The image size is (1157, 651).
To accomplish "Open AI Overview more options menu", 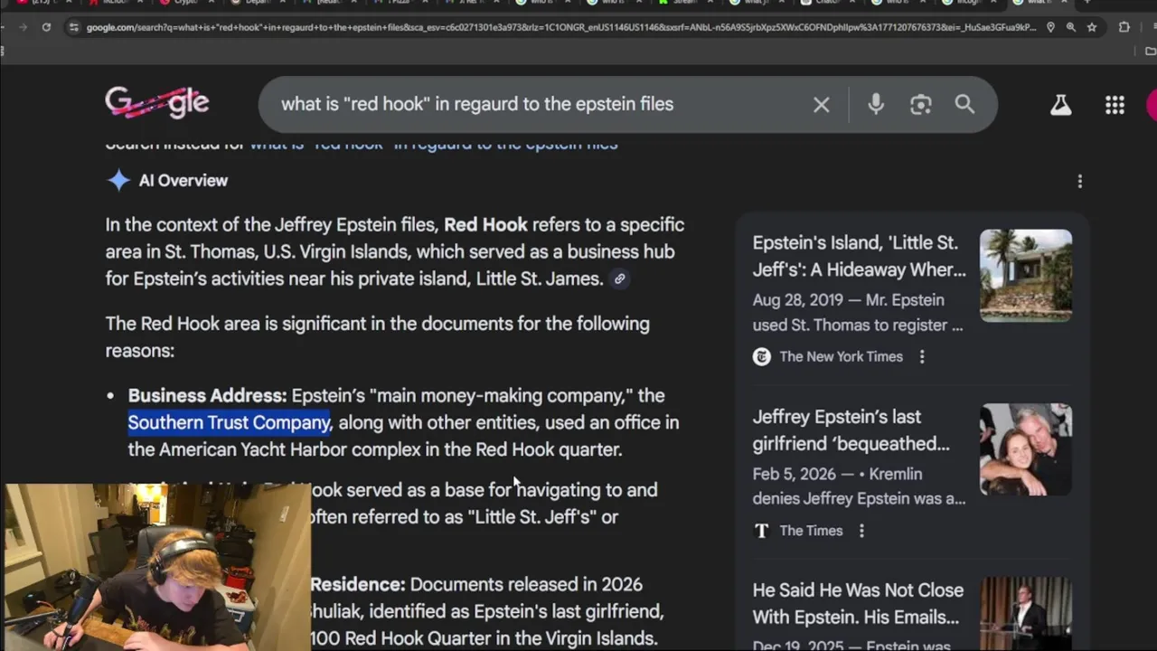I will click(1079, 182).
